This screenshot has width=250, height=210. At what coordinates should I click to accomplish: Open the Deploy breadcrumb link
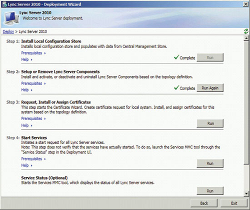click(x=8, y=31)
